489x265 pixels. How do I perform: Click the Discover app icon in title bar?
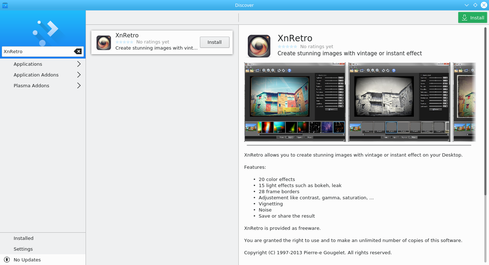(x=5, y=5)
